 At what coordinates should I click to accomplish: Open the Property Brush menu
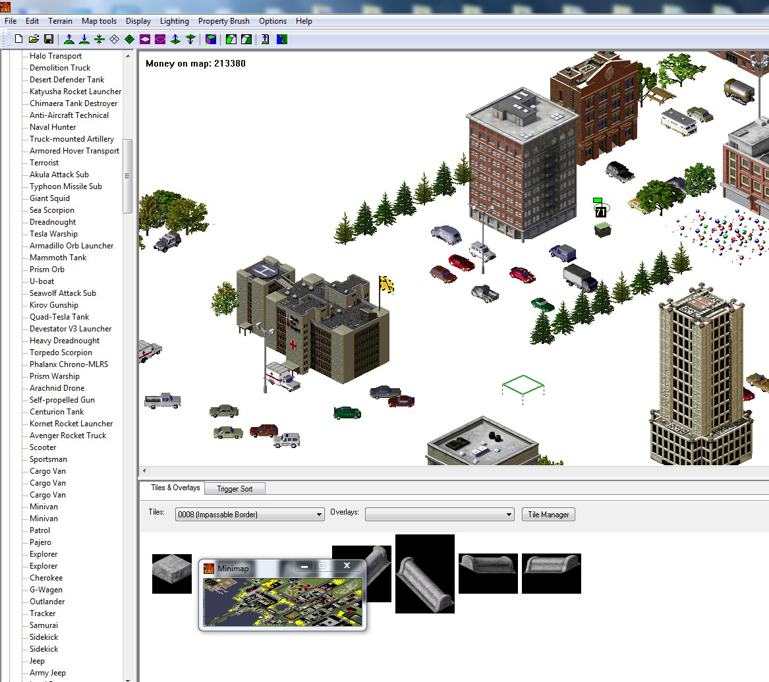coord(223,21)
